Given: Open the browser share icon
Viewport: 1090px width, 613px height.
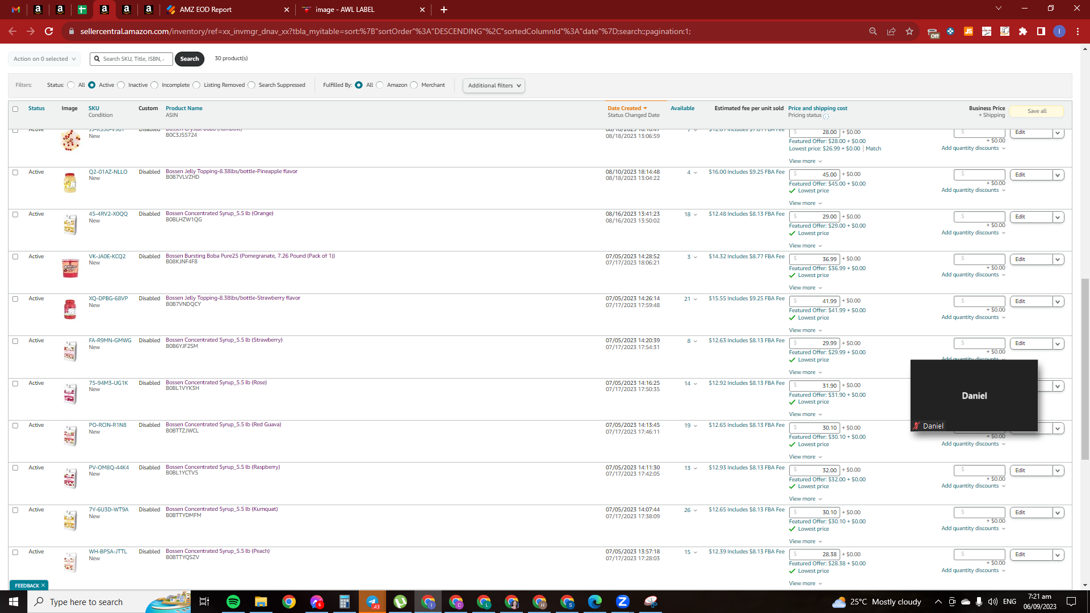Looking at the screenshot, I should coord(891,31).
